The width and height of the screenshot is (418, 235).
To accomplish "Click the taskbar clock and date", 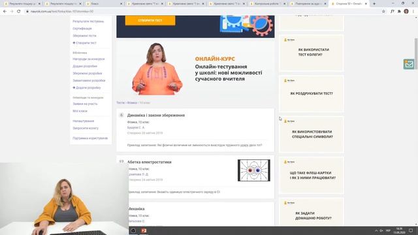I will [x=399, y=230].
